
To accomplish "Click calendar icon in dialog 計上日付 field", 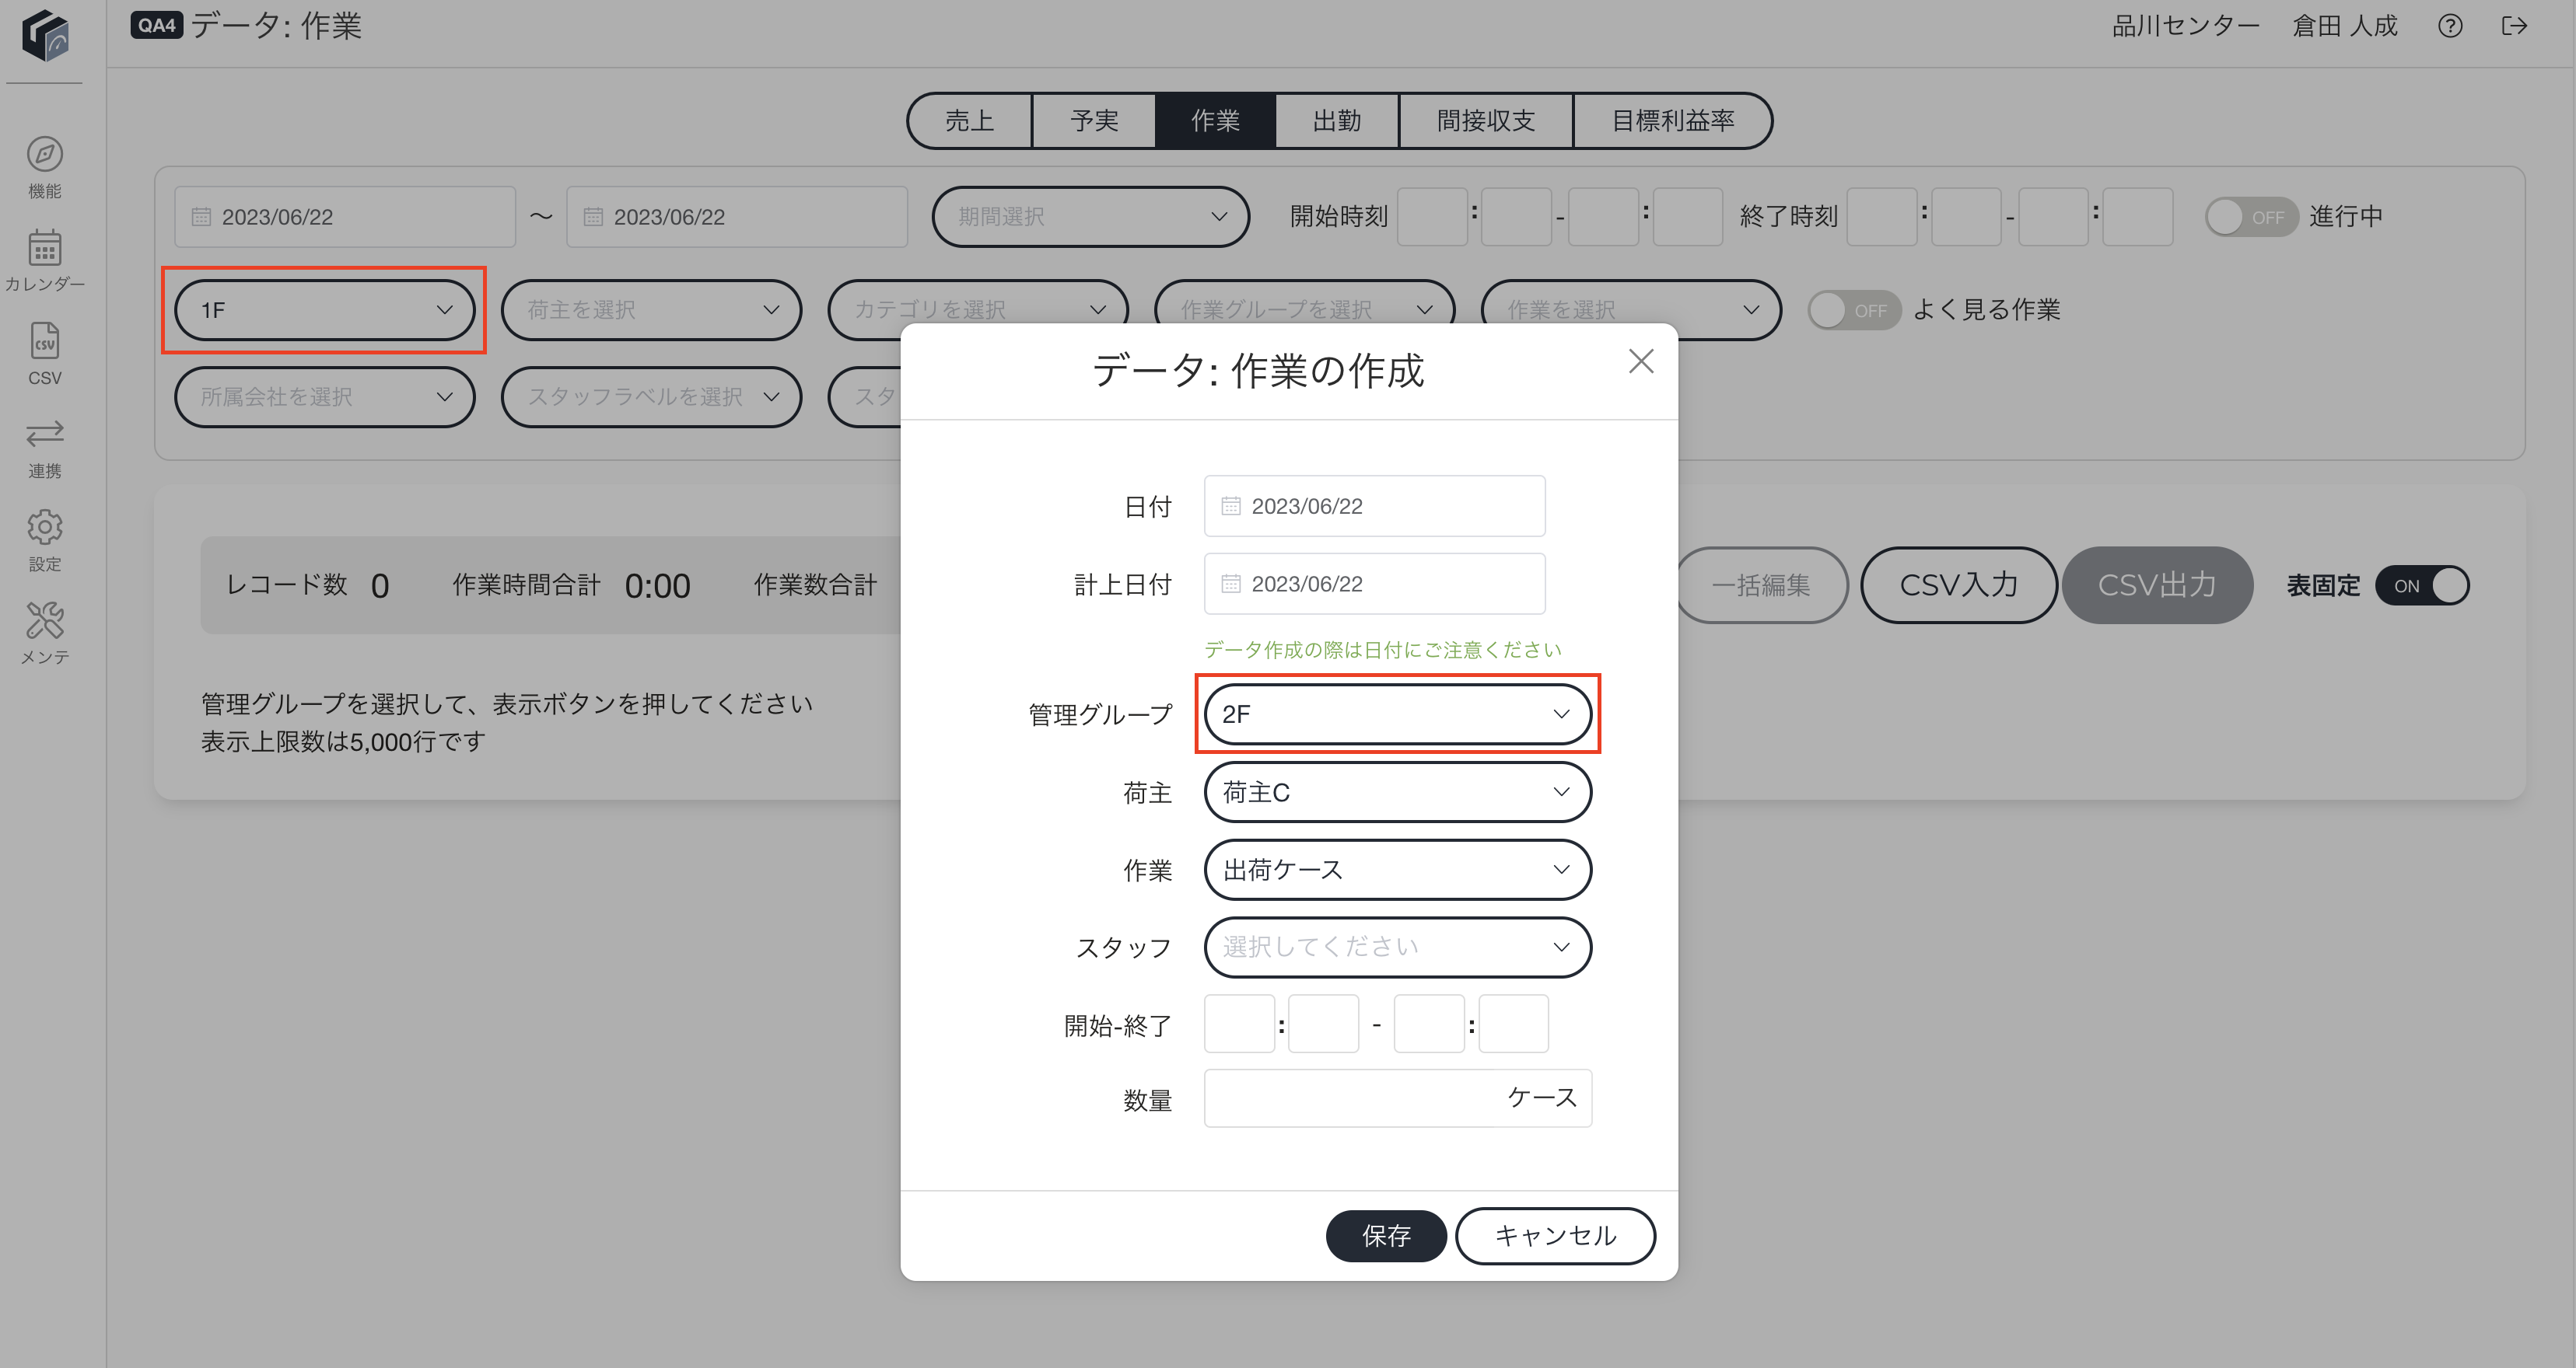I will coord(1231,585).
